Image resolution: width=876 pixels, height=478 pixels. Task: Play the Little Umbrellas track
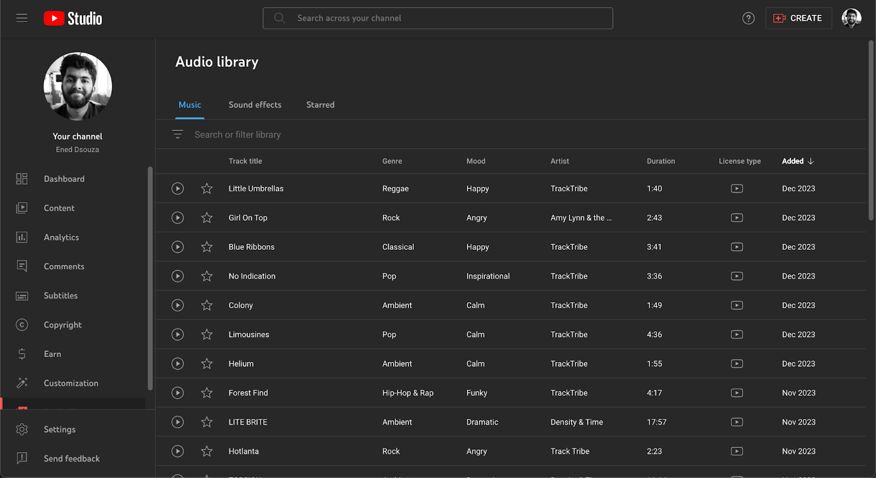(177, 188)
